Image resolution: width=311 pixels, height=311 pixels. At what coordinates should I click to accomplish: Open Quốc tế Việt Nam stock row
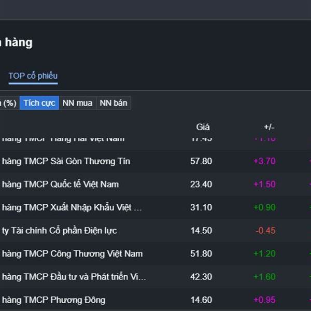tap(155, 184)
